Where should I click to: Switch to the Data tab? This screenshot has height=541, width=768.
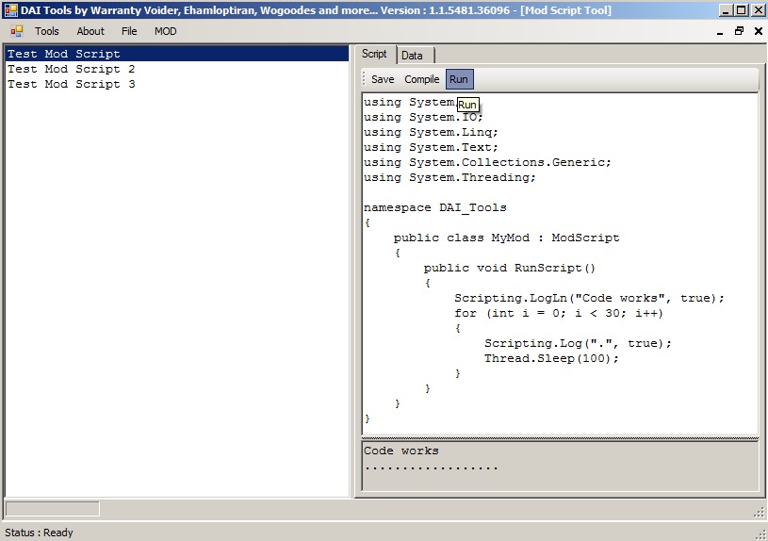412,56
